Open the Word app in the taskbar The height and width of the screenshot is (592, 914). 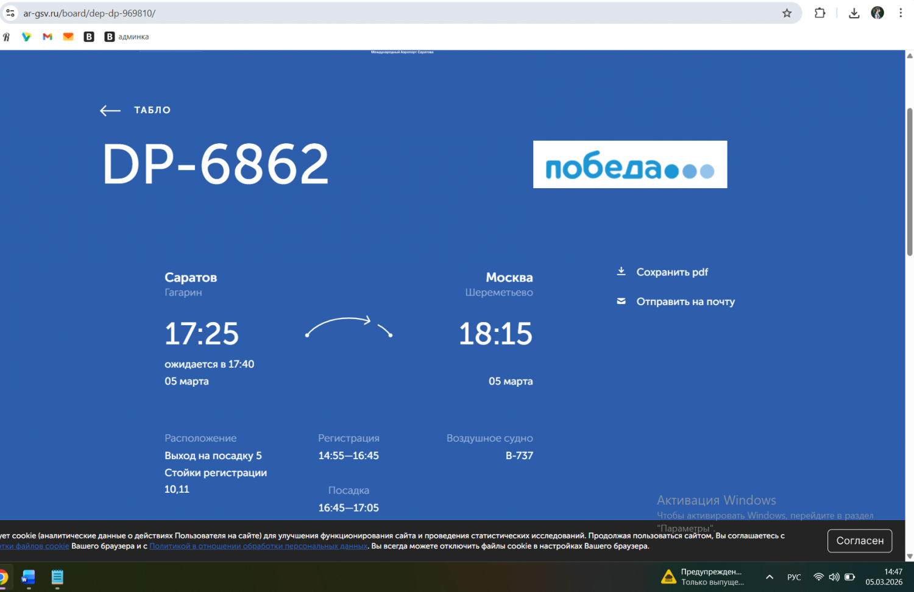[29, 577]
